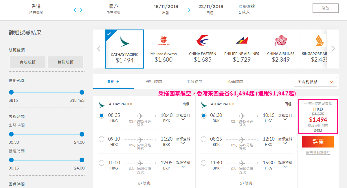Click the orange 選擇 select button

pos(318,142)
